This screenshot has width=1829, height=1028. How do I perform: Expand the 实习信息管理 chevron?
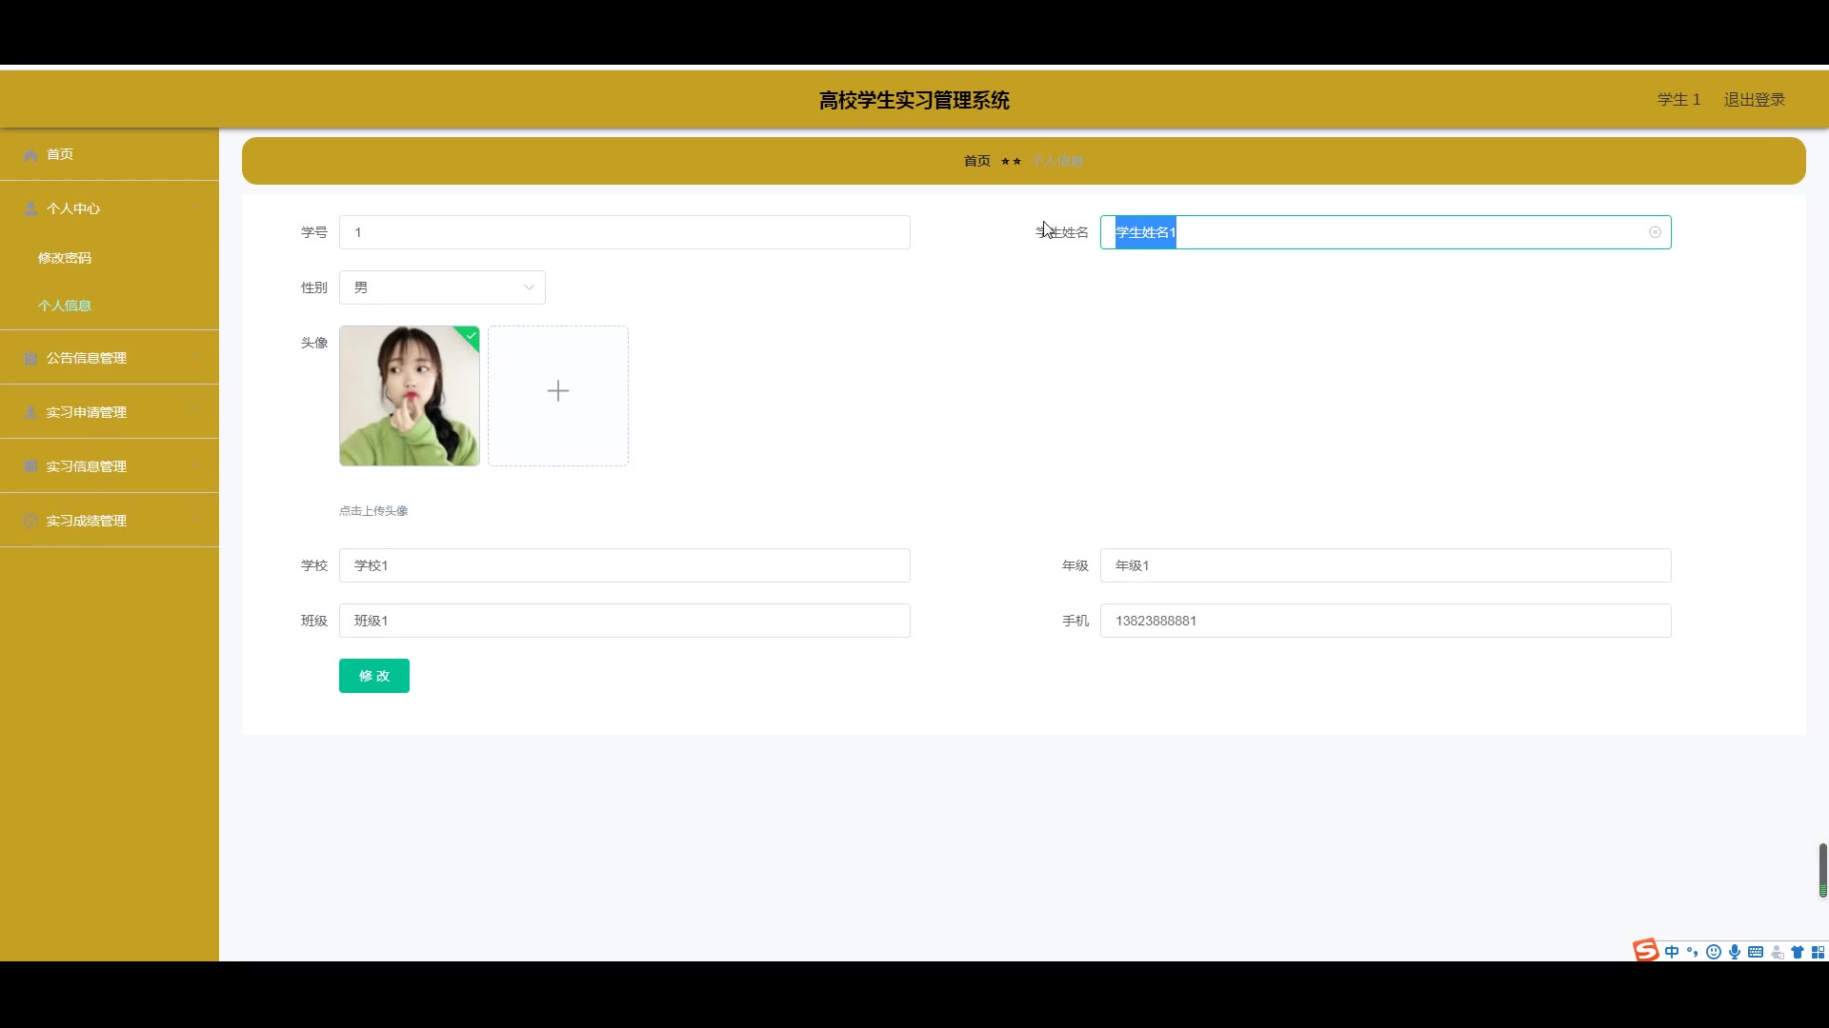coord(194,466)
